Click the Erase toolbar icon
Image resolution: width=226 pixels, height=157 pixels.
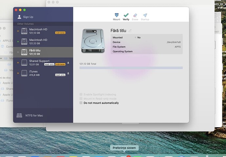click(135, 15)
